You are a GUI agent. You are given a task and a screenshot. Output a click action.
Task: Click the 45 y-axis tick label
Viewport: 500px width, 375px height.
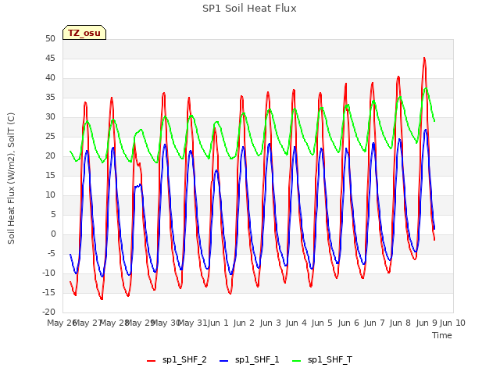[50, 59]
